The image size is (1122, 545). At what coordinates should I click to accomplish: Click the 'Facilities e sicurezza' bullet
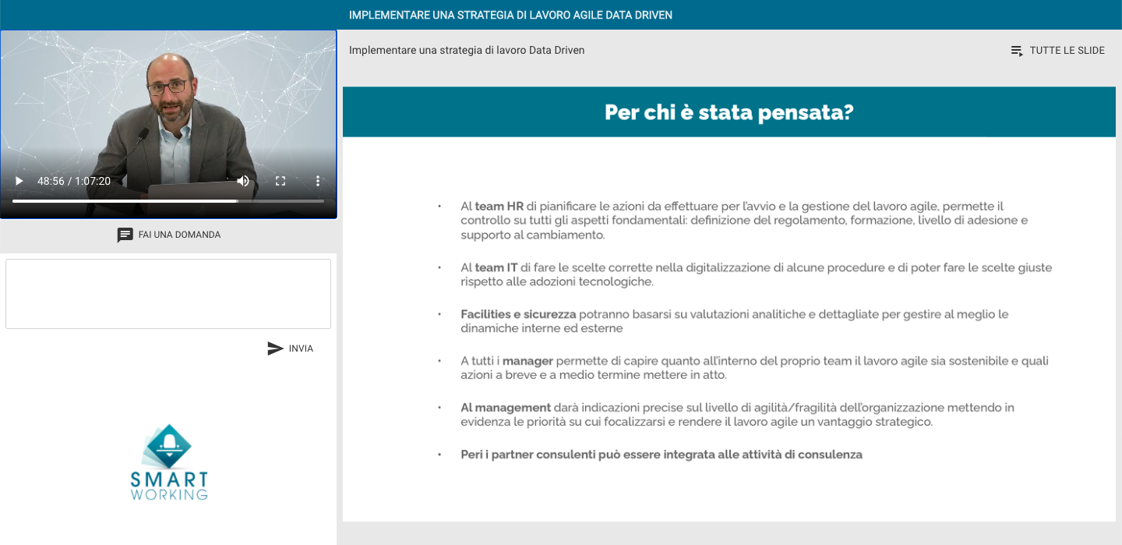click(734, 321)
